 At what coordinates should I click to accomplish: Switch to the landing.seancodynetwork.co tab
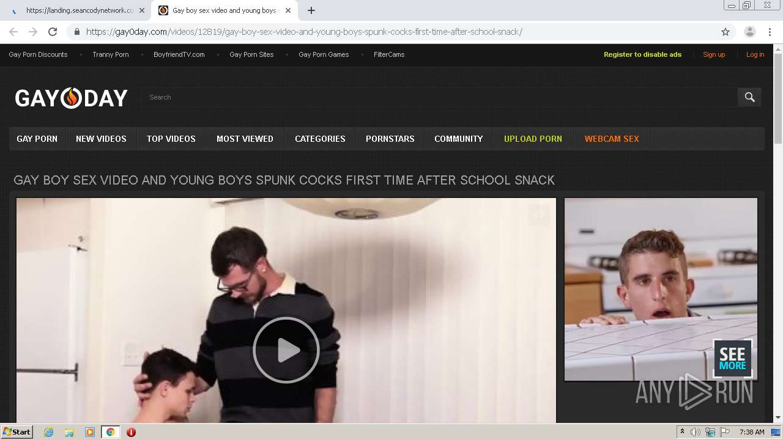click(x=75, y=10)
